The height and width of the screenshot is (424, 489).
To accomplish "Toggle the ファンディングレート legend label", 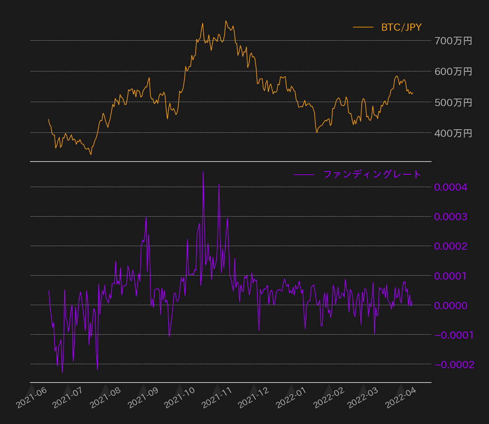I will [372, 174].
